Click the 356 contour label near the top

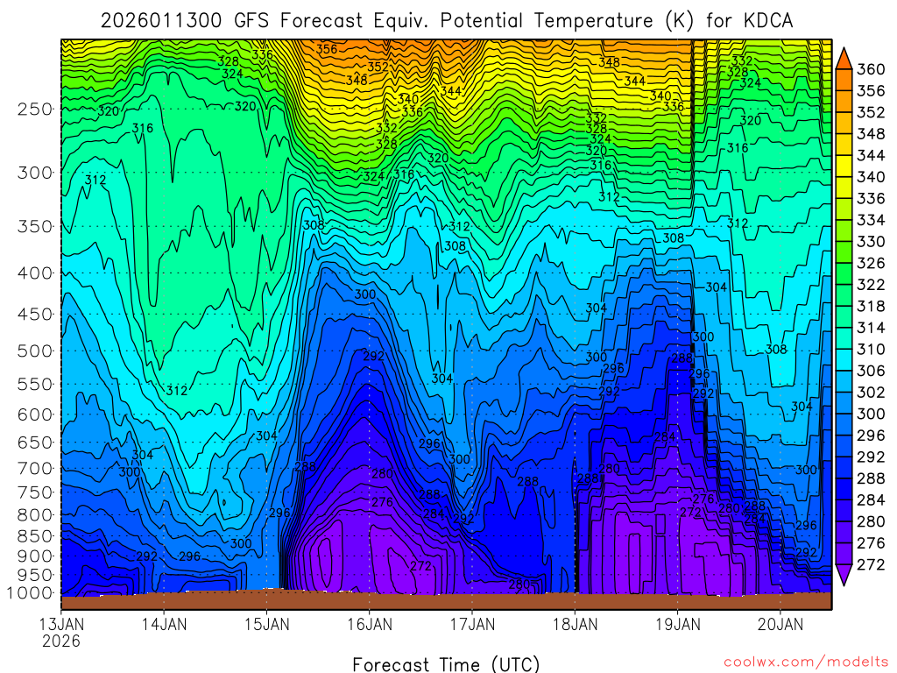[327, 49]
